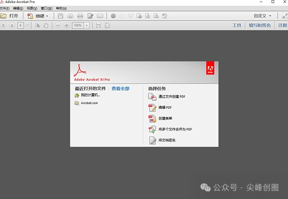Click the extract page arrow icon

pyautogui.click(x=156, y=16)
